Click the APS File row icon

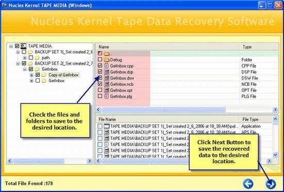[x=107, y=132]
